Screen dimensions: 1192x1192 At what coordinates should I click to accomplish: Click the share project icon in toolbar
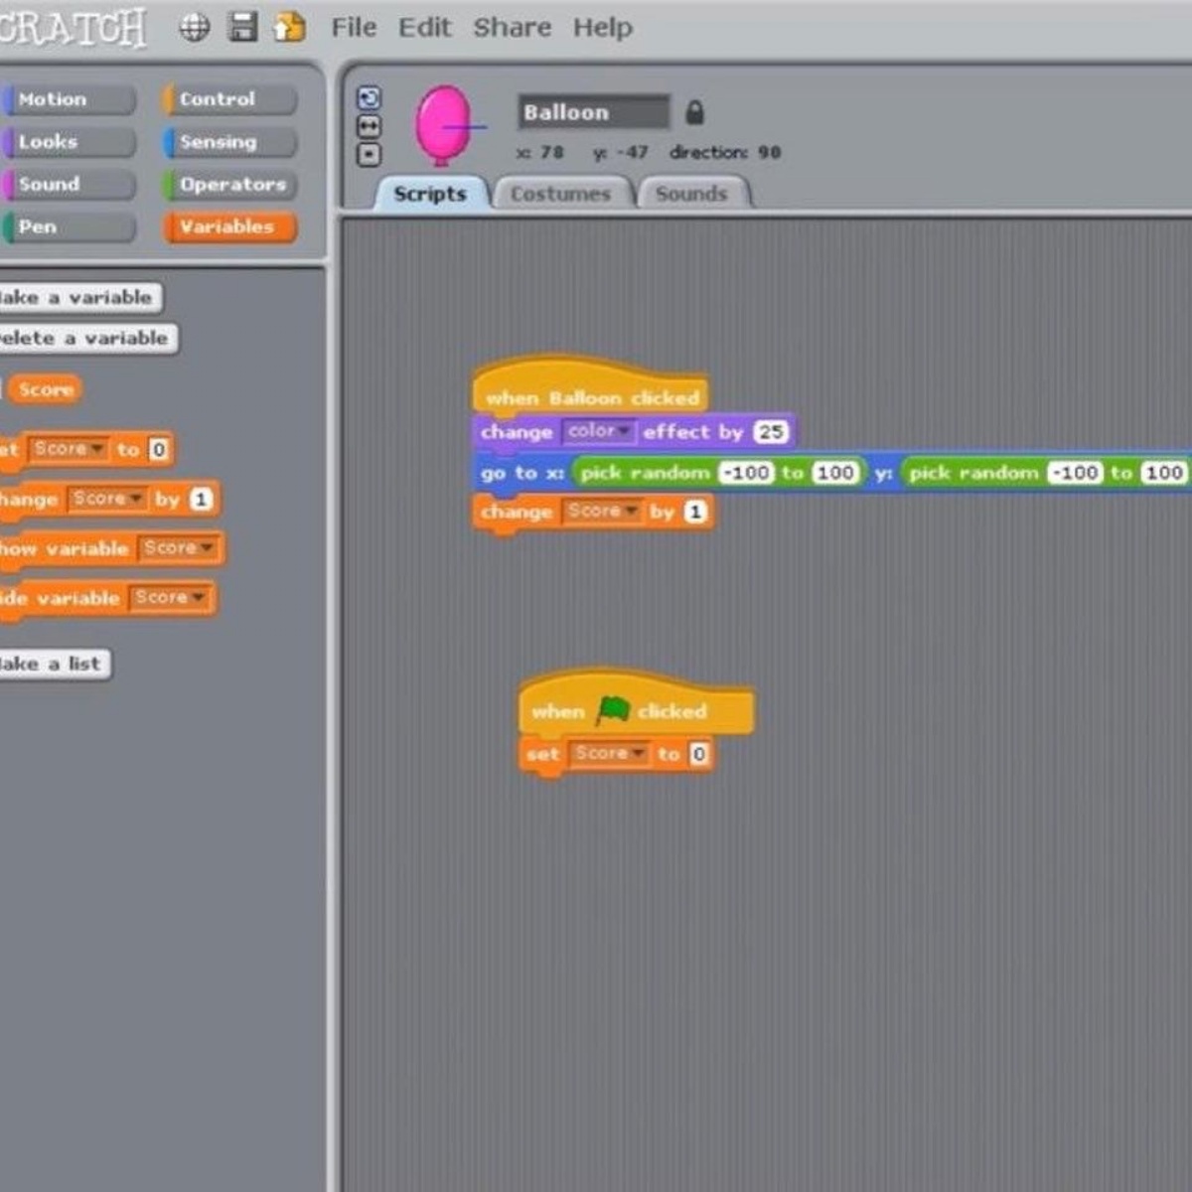pos(289,28)
